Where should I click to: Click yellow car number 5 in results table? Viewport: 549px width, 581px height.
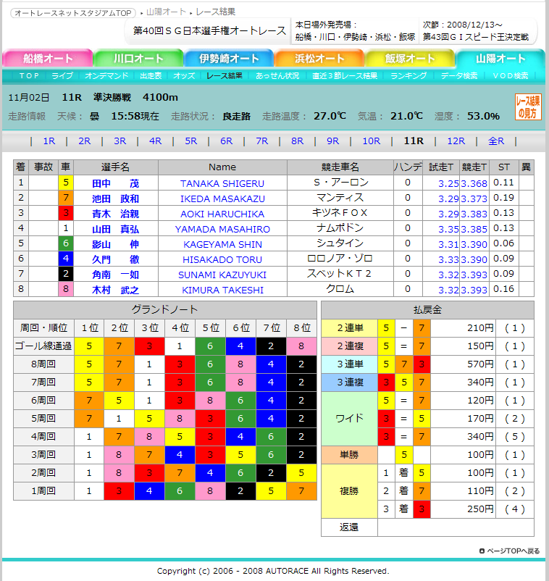[x=66, y=183]
